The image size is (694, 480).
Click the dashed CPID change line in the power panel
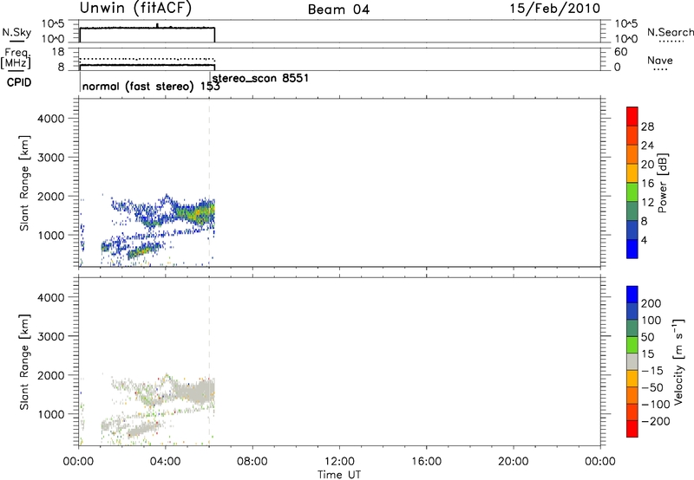(209, 183)
